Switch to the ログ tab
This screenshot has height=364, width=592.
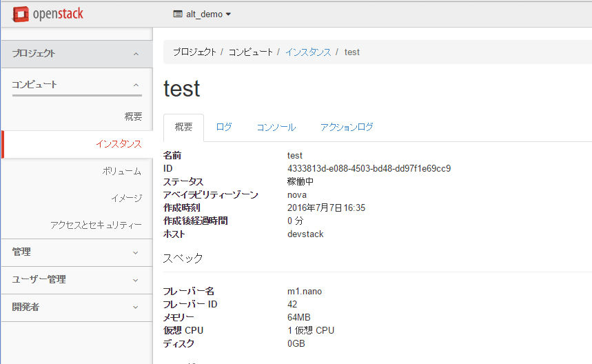tap(224, 128)
